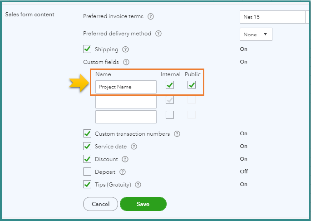The width and height of the screenshot is (311, 221).
Task: Click the Project Name custom field input
Action: [x=126, y=87]
